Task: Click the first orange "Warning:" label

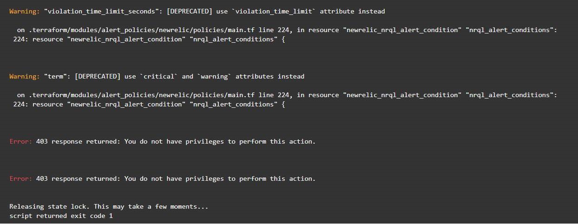Action: pyautogui.click(x=25, y=11)
